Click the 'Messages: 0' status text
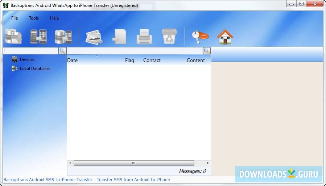 [193, 171]
